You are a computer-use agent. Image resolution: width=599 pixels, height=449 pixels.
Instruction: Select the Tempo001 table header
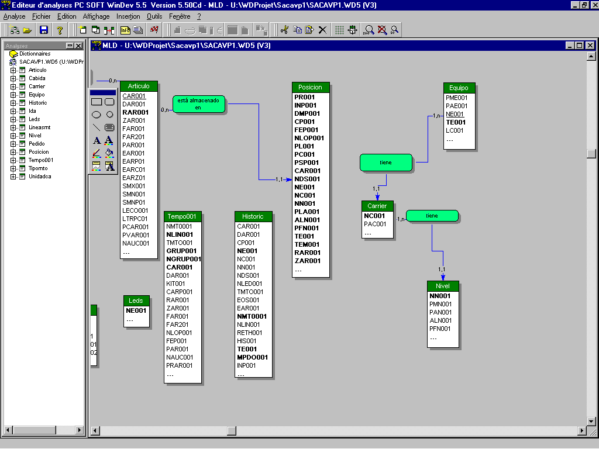[x=182, y=216]
